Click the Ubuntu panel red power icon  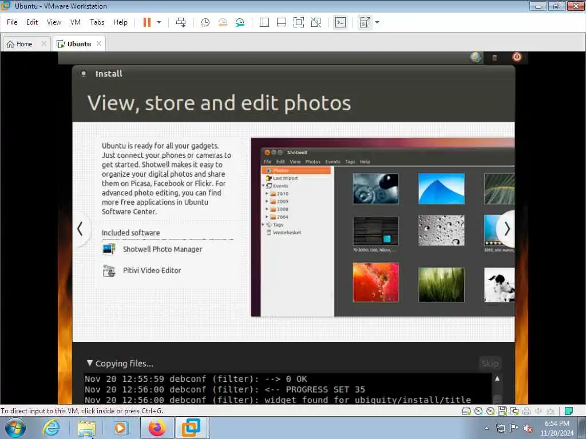pos(517,57)
